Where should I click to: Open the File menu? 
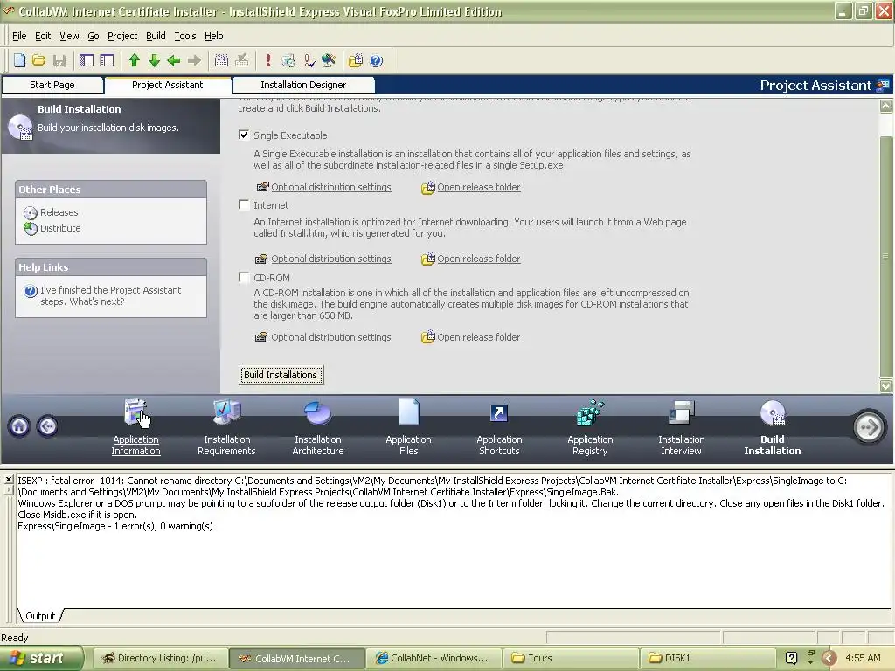pos(19,36)
